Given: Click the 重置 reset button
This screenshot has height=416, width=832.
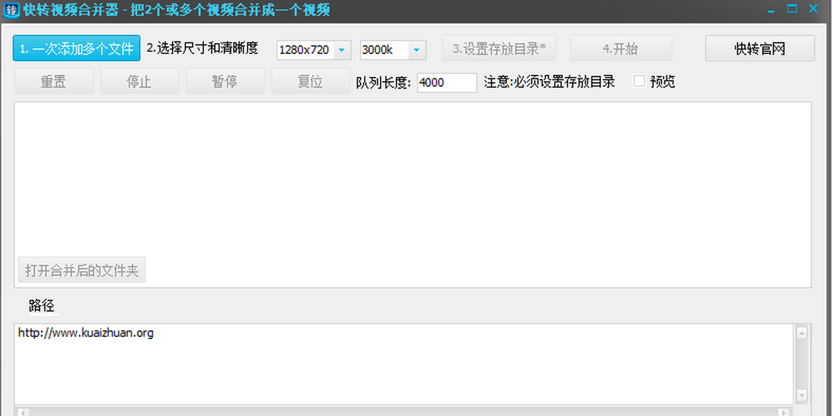Looking at the screenshot, I should (53, 81).
